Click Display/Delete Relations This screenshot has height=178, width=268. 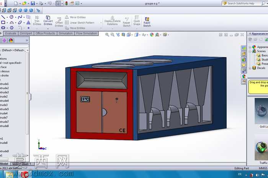click(112, 21)
